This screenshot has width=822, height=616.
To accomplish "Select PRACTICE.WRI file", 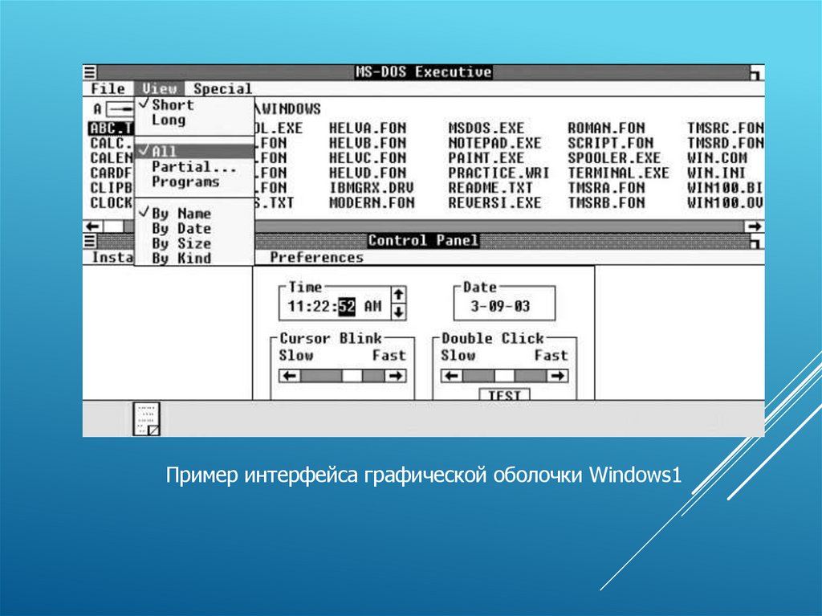I will [x=498, y=173].
